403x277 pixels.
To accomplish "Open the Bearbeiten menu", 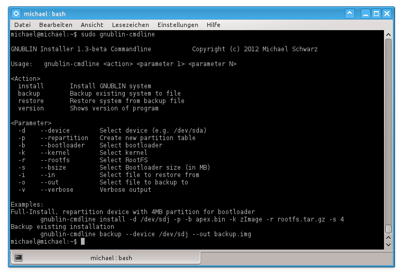I will [56, 25].
